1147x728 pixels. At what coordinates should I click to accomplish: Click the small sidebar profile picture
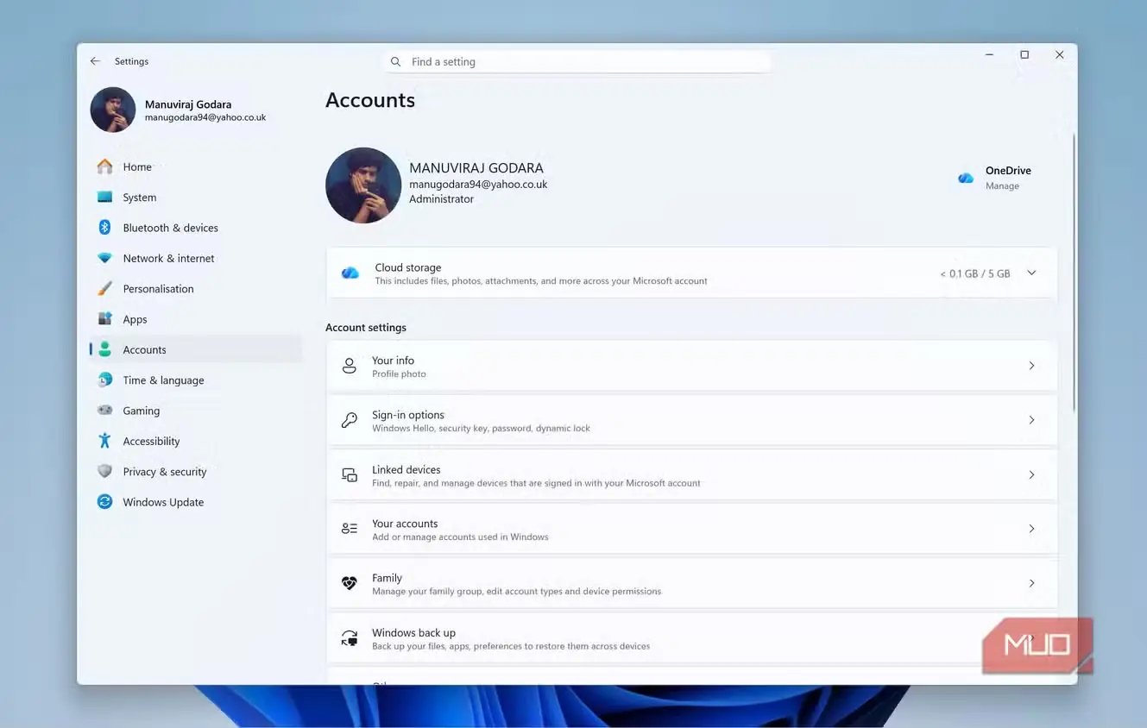point(113,110)
